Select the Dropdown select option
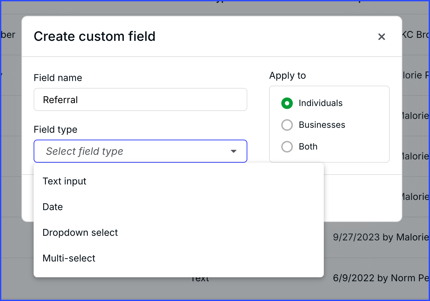This screenshot has height=301, width=430. pos(80,233)
